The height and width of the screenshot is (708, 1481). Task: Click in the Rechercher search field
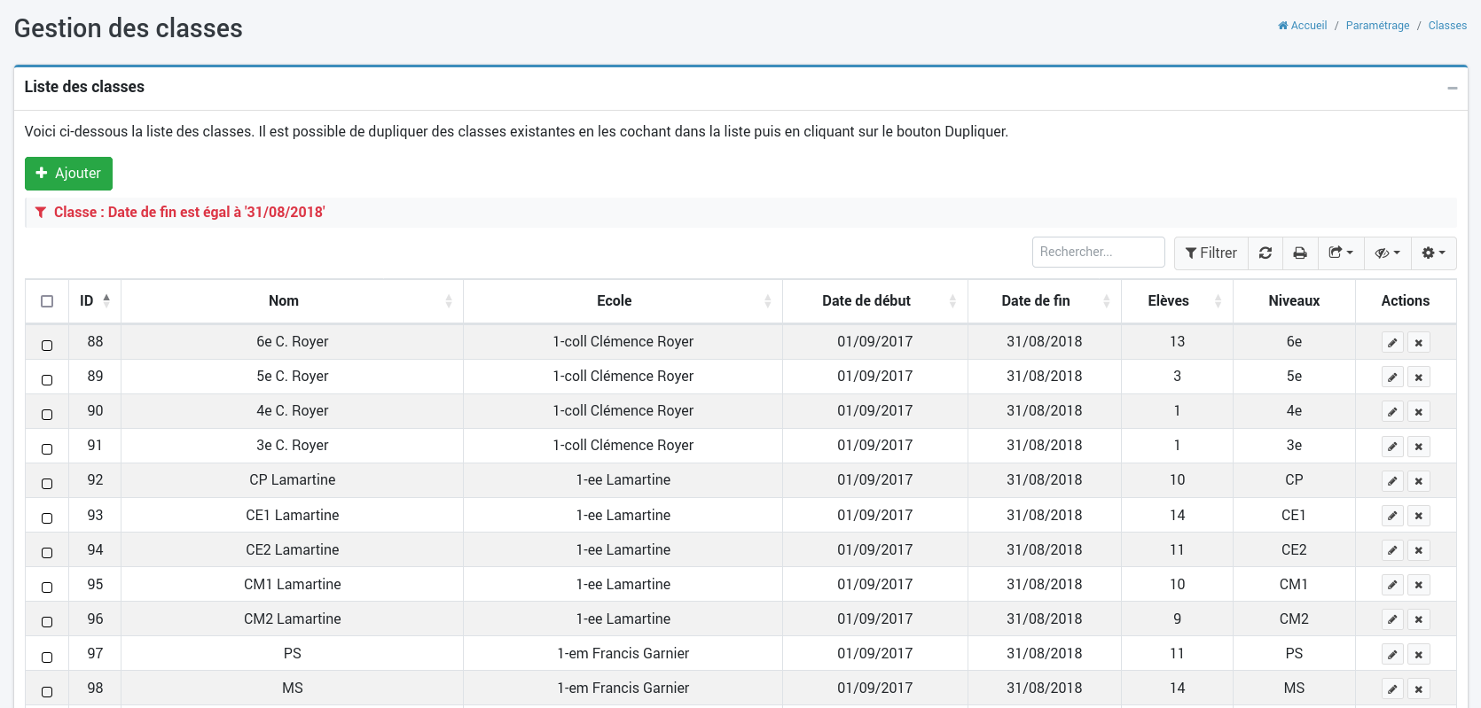[x=1098, y=253]
